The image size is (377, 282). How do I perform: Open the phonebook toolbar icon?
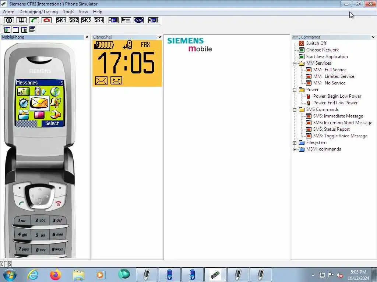21,20
